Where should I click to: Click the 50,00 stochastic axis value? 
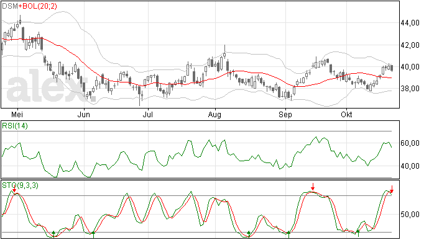(x=410, y=215)
